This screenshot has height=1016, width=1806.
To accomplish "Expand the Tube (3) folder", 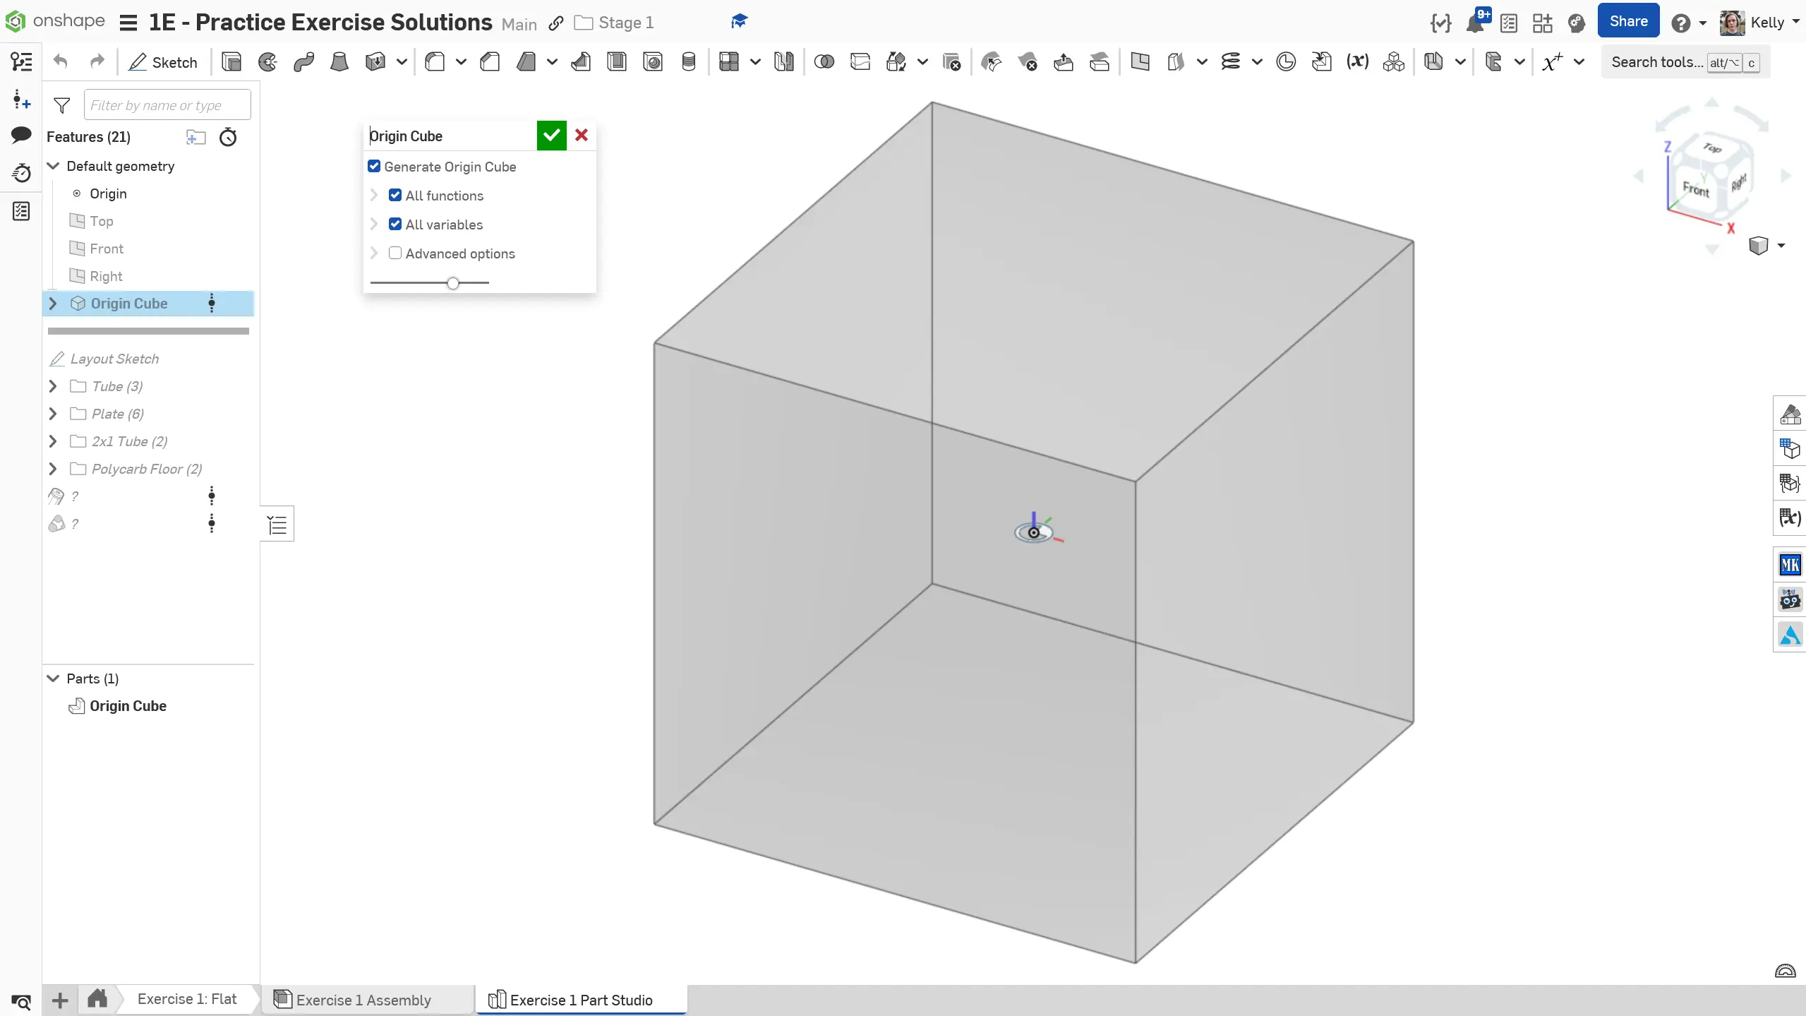I will (53, 386).
